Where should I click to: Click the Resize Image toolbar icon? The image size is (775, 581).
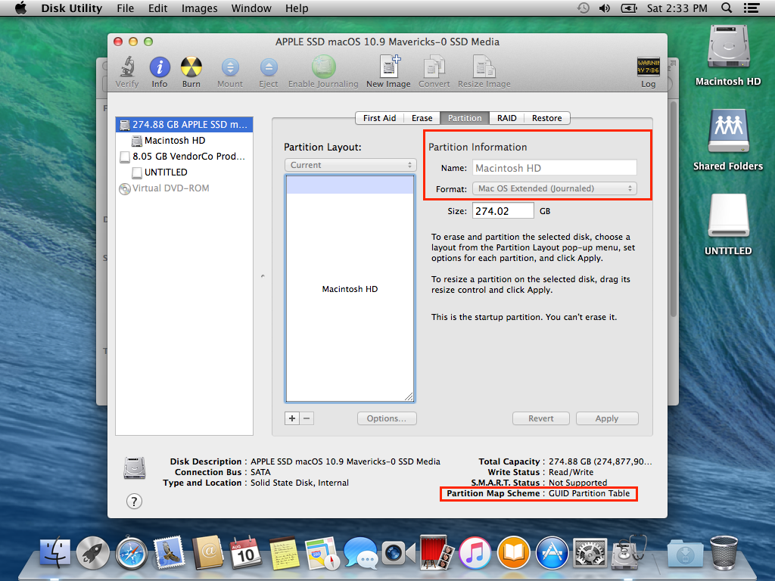pyautogui.click(x=484, y=67)
